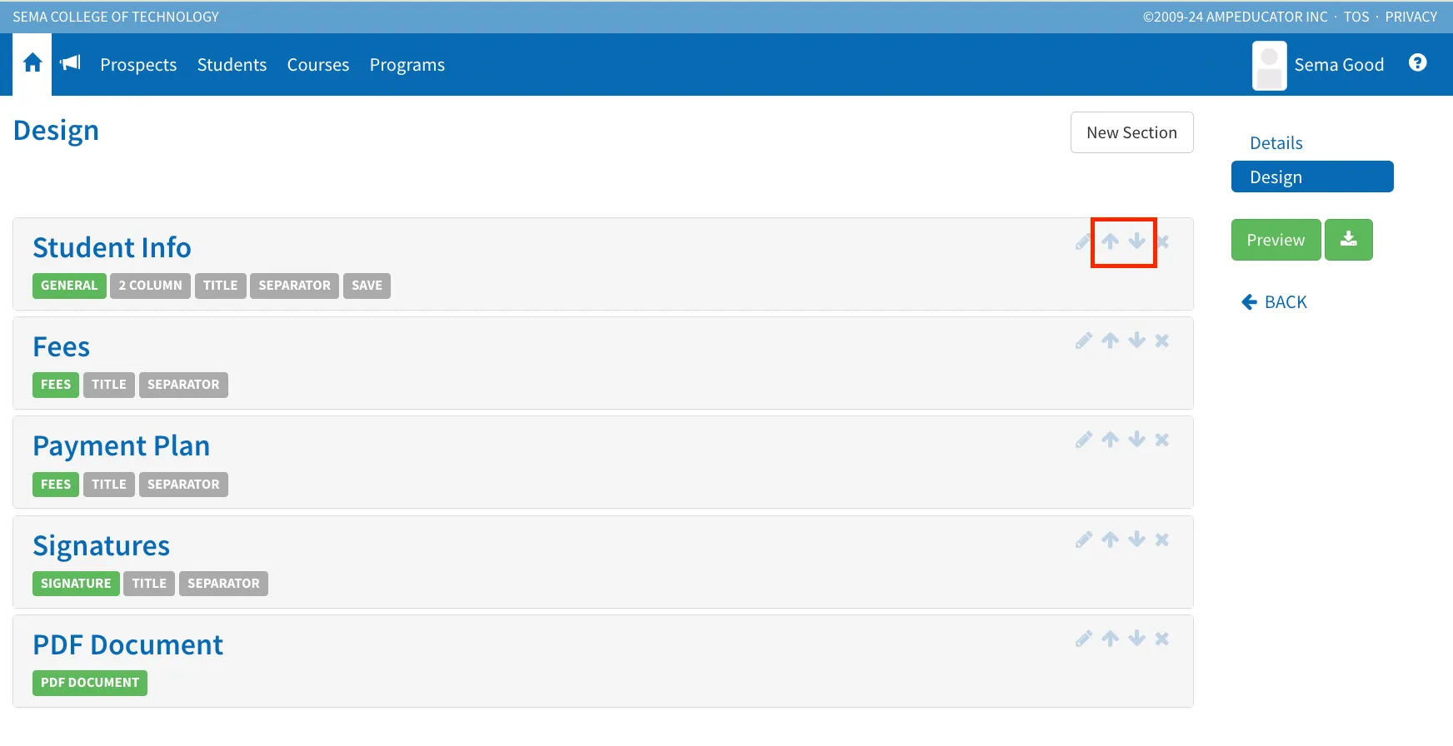1453x746 pixels.
Task: Delete the Signatures section
Action: 1162,540
